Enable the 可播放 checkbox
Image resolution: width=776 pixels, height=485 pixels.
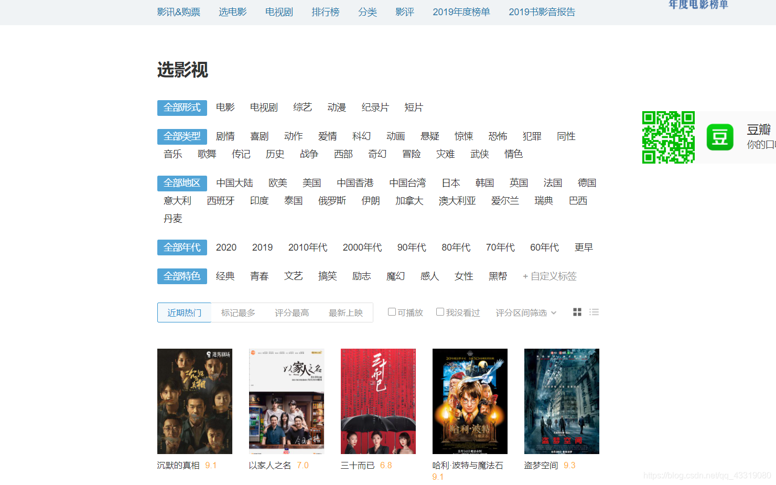pos(392,312)
